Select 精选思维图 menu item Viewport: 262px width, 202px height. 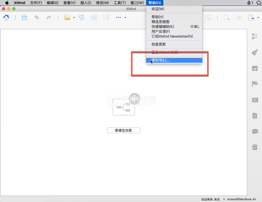174,22
